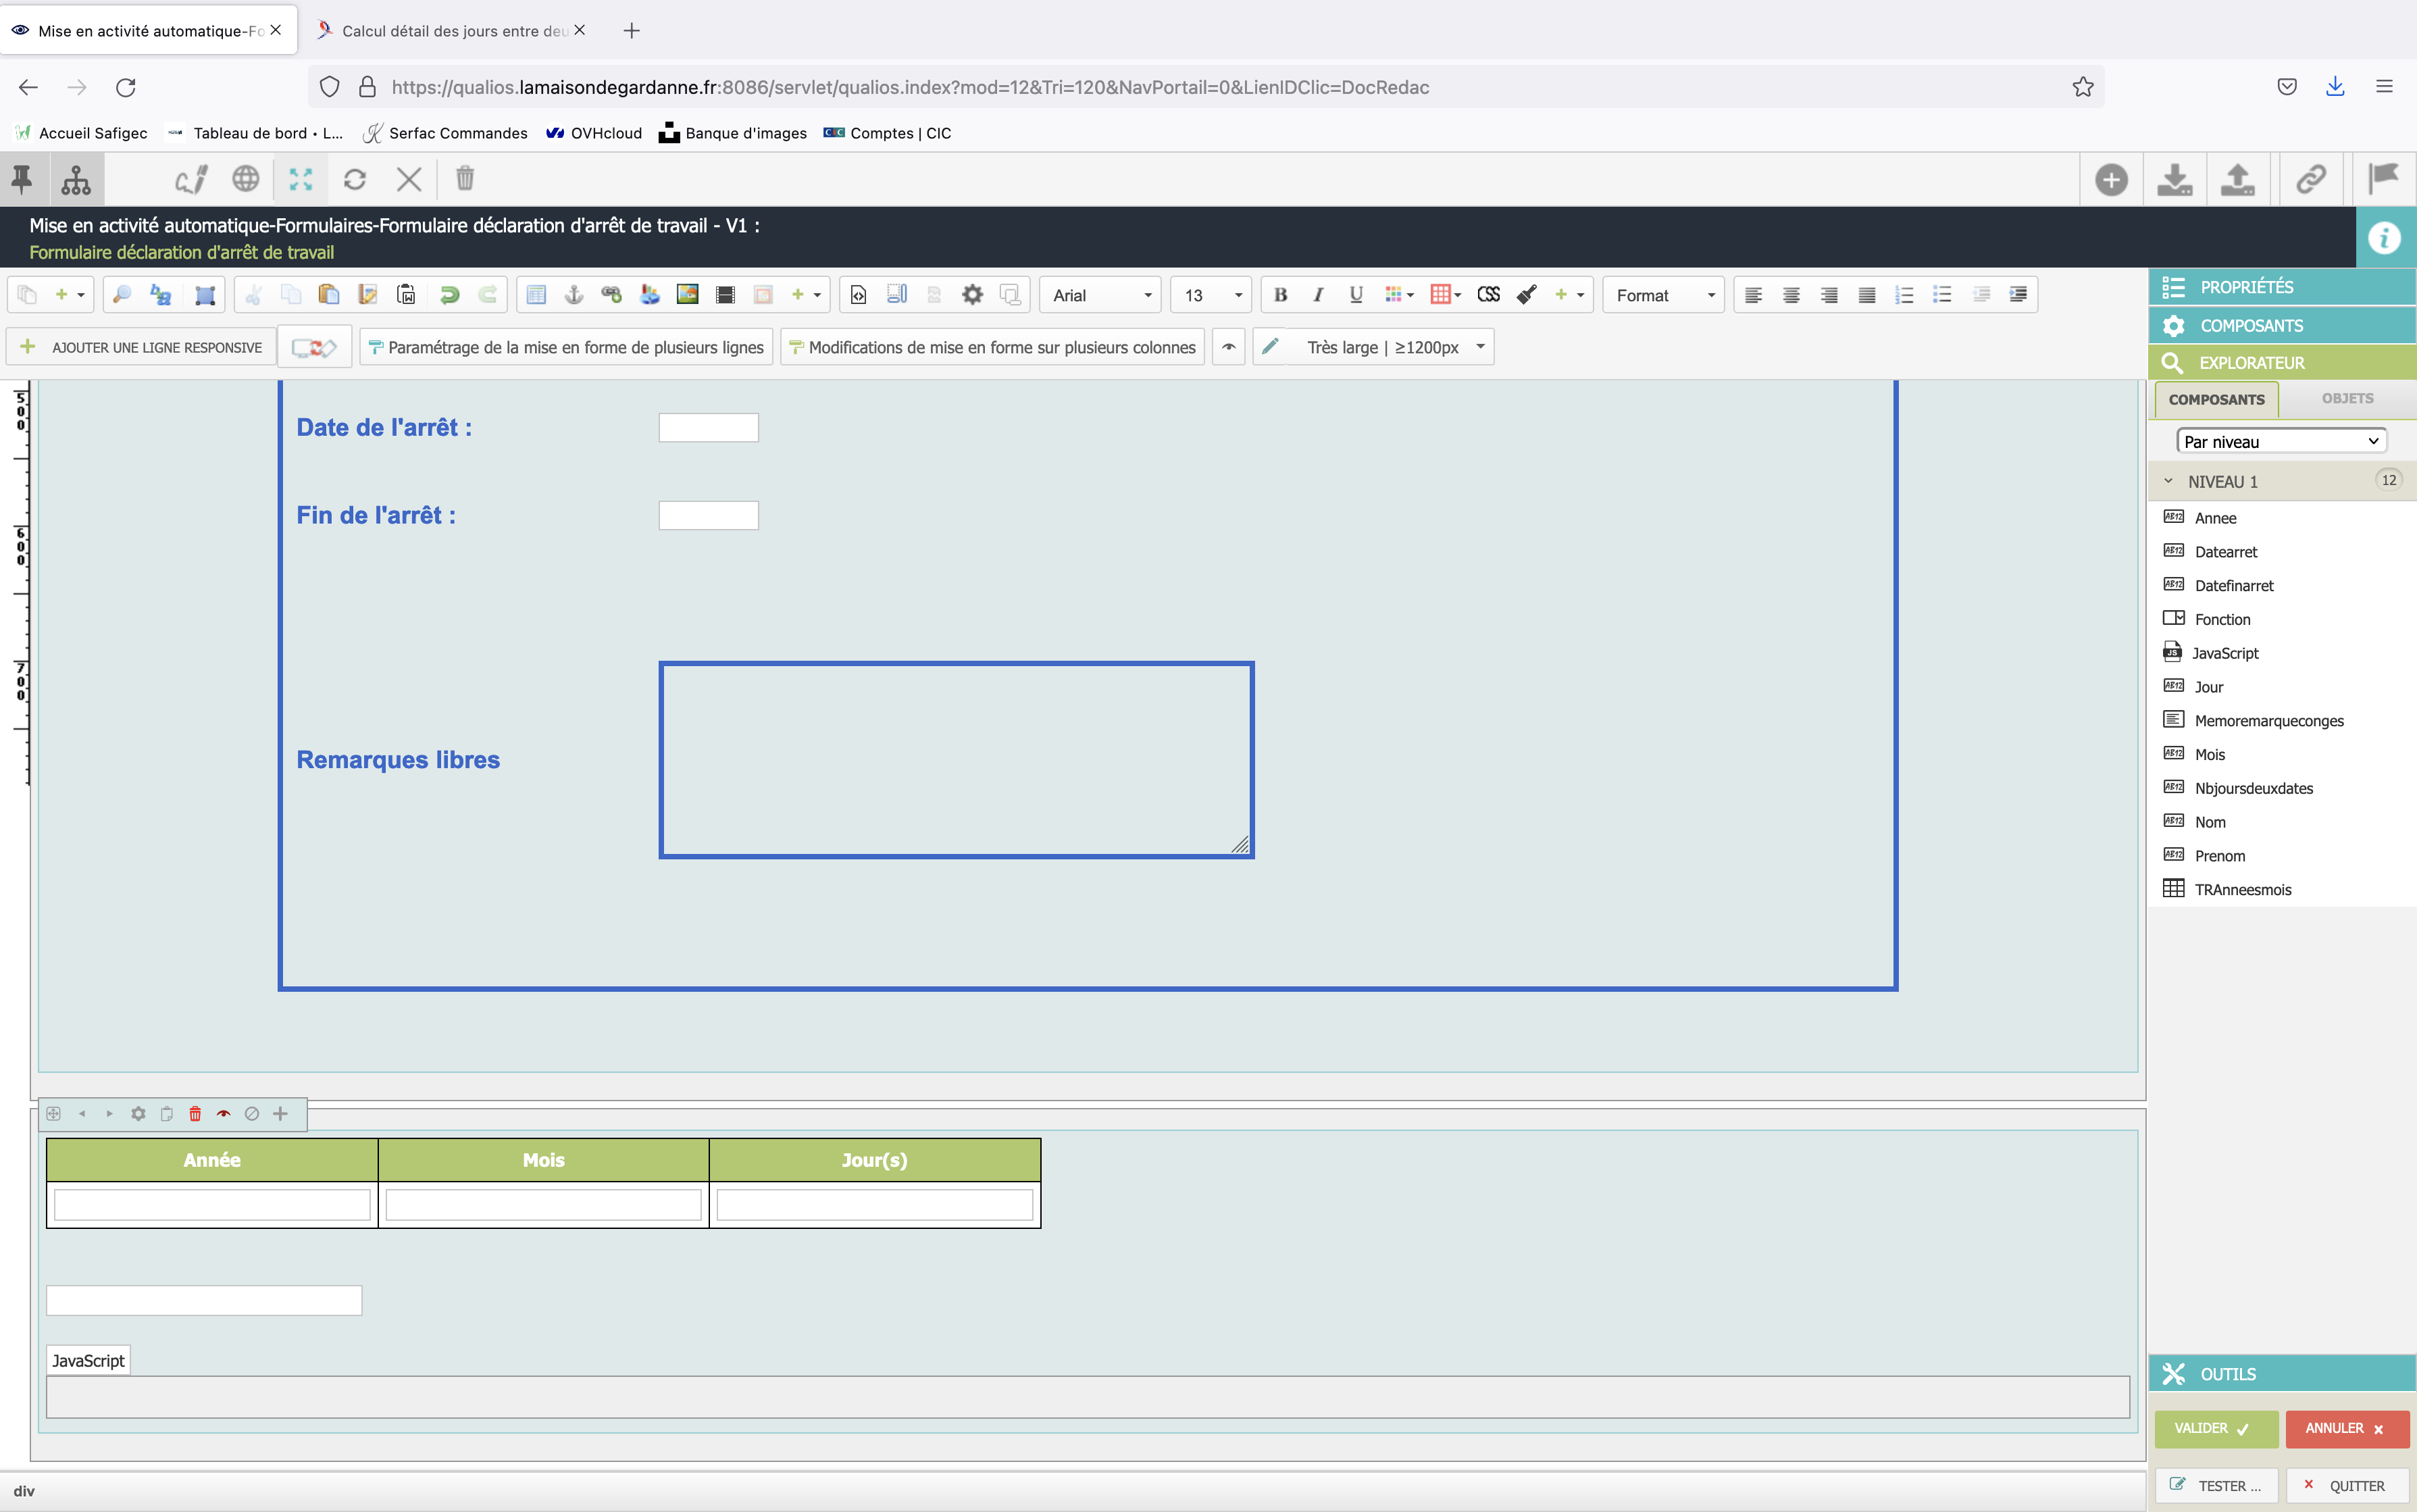The height and width of the screenshot is (1512, 2417).
Task: Toggle underline formatting
Action: tap(1356, 295)
